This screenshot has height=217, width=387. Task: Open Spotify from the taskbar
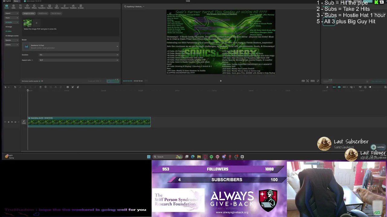click(211, 157)
